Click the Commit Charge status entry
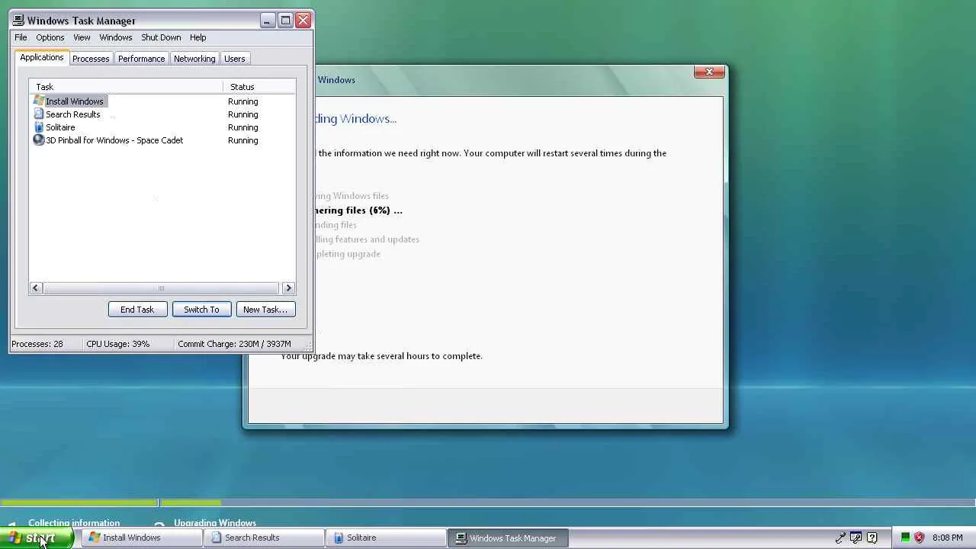 point(235,344)
